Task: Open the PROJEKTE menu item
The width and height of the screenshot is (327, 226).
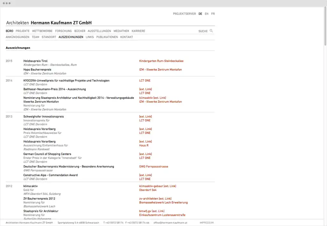Action: (22, 31)
